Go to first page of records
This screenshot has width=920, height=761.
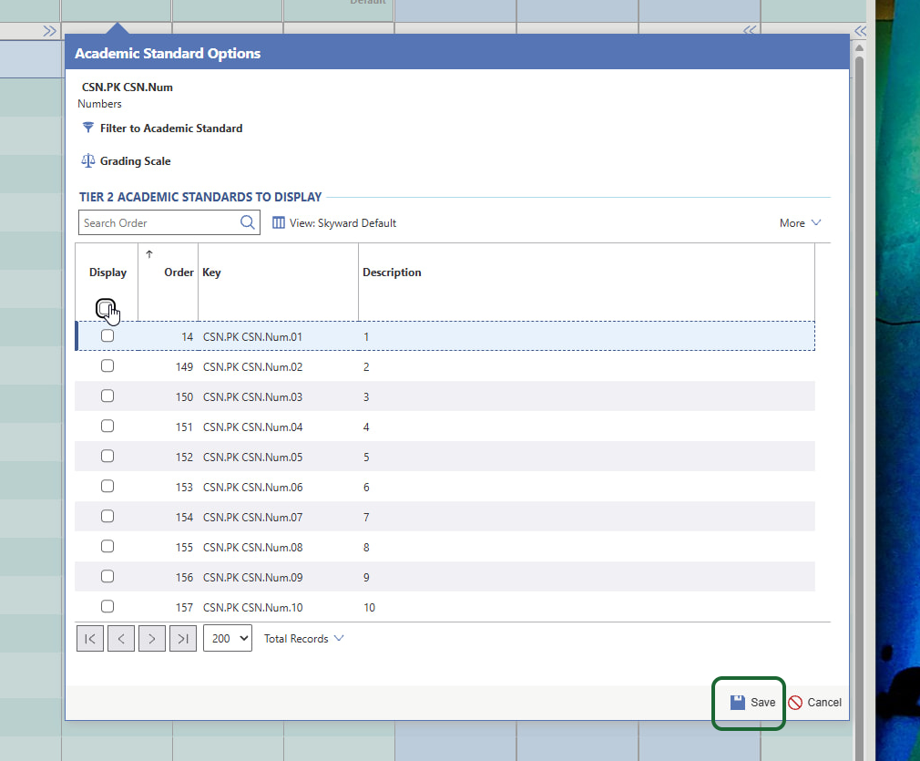[90, 638]
